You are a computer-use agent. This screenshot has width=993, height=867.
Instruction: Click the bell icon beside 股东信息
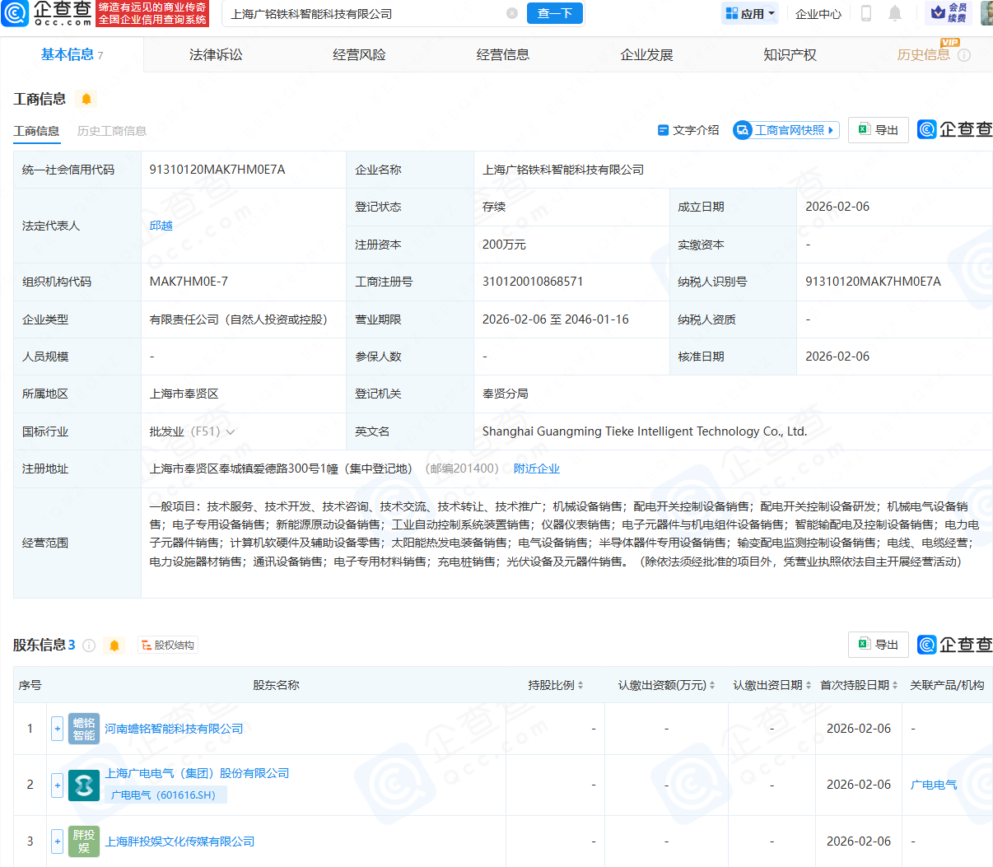[114, 646]
